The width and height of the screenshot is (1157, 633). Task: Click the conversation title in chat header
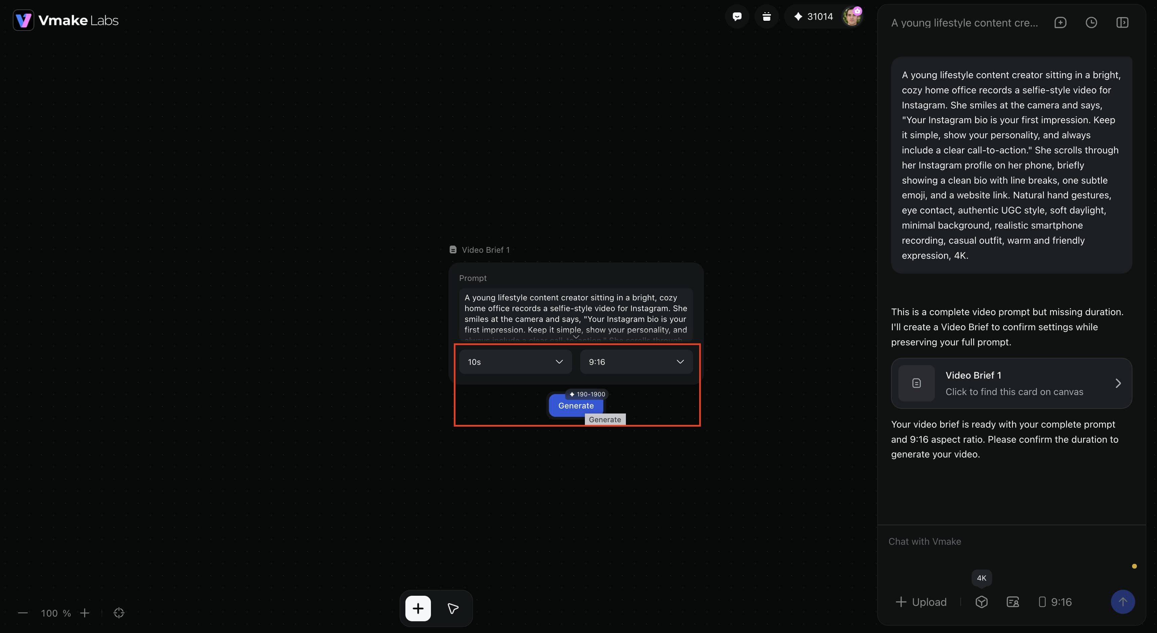[x=964, y=22]
